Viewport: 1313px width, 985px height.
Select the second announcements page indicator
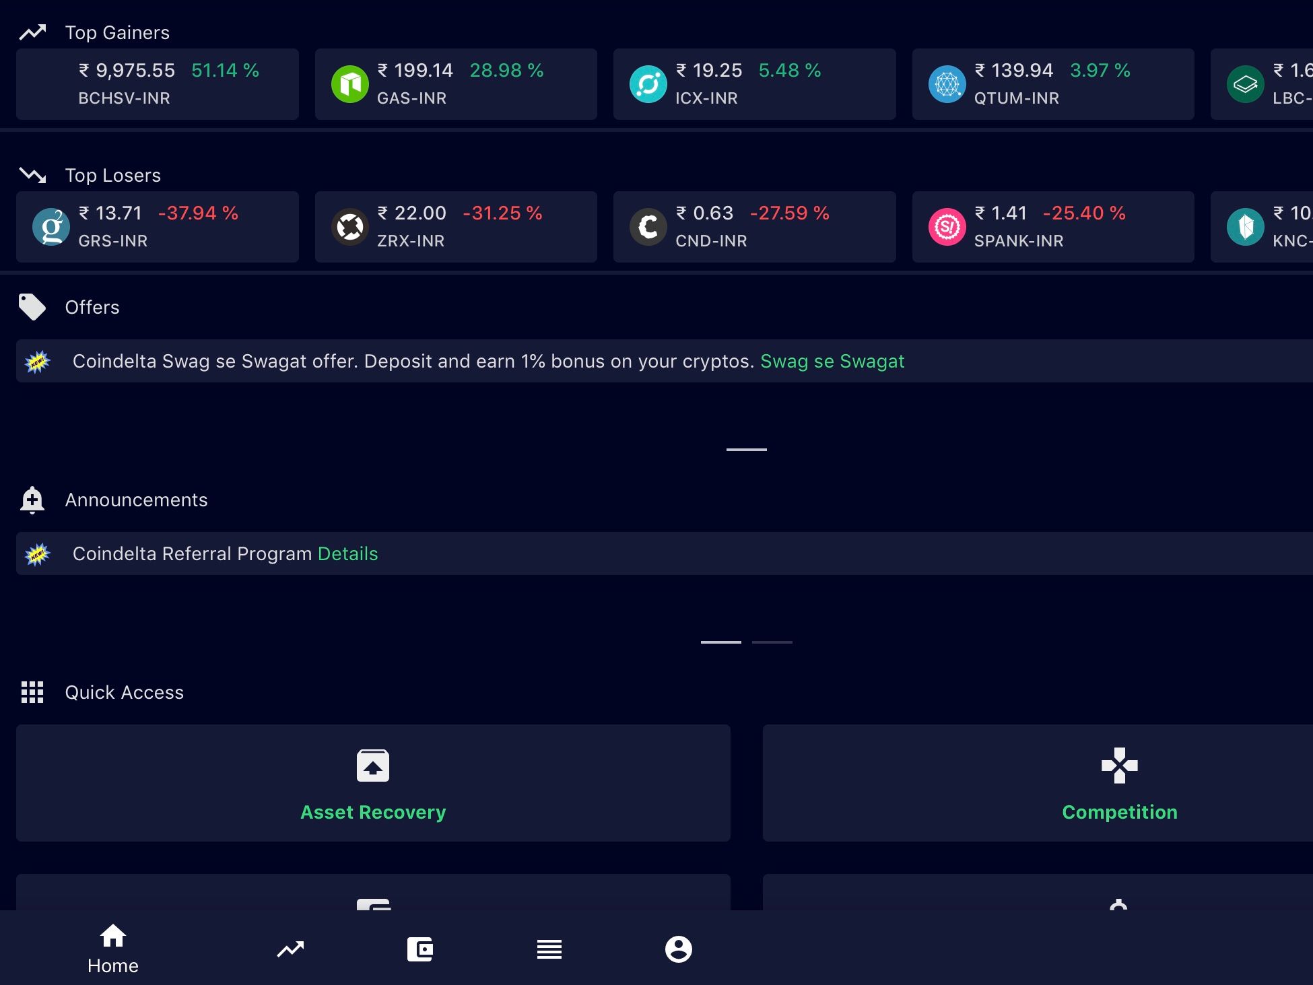coord(772,642)
